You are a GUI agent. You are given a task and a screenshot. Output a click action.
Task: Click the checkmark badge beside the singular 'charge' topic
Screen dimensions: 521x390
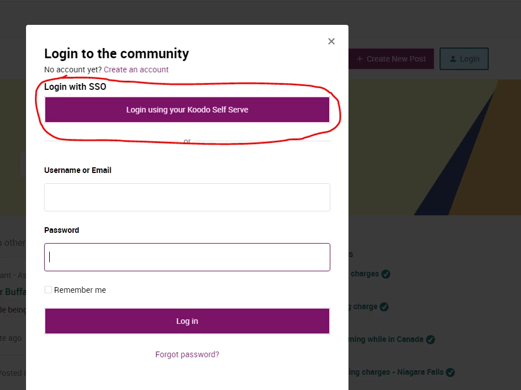point(384,307)
